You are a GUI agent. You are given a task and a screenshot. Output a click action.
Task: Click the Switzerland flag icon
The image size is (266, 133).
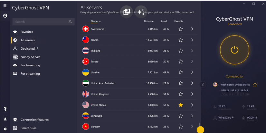(x=86, y=29)
